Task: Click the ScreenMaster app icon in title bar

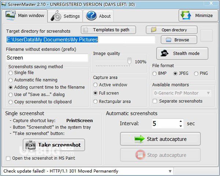Action: point(4,4)
